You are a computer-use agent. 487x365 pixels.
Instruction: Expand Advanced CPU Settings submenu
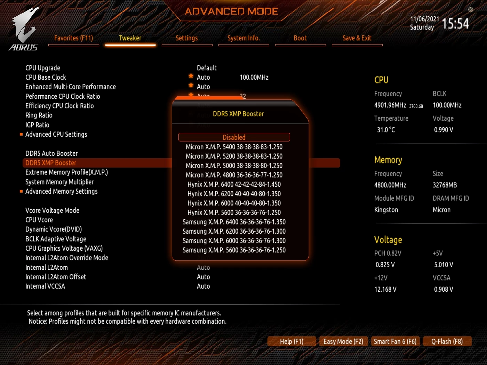[x=56, y=134]
